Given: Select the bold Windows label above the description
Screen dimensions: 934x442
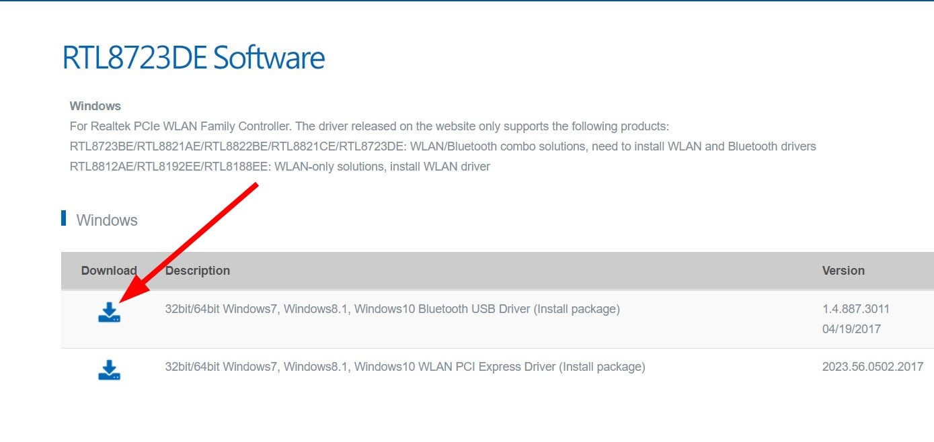Looking at the screenshot, I should point(95,106).
